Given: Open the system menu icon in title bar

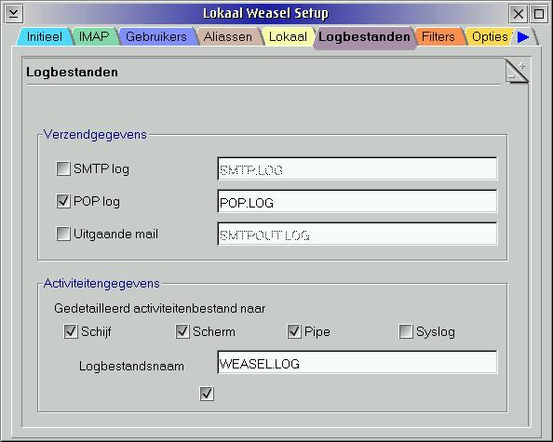Looking at the screenshot, I should pos(14,15).
